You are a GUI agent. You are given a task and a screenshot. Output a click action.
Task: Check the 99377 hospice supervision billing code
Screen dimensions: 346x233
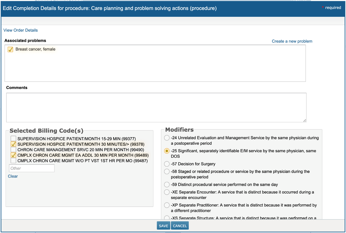[x=13, y=139]
